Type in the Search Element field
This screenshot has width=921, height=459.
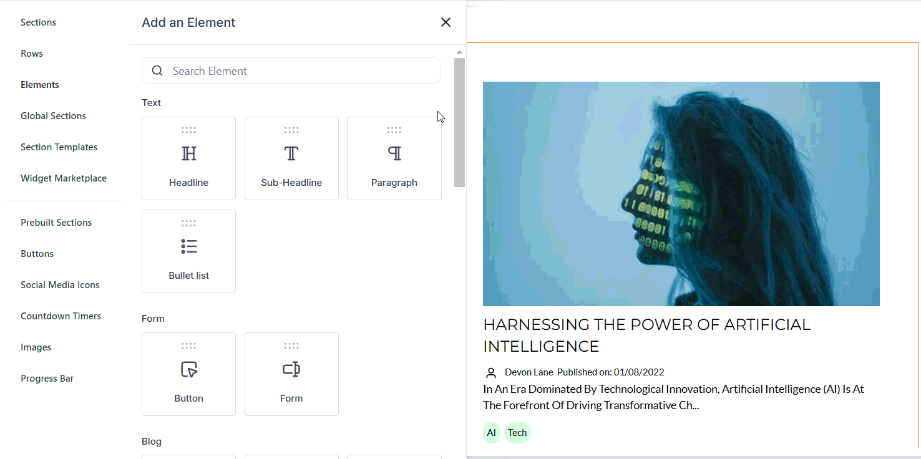(x=300, y=71)
